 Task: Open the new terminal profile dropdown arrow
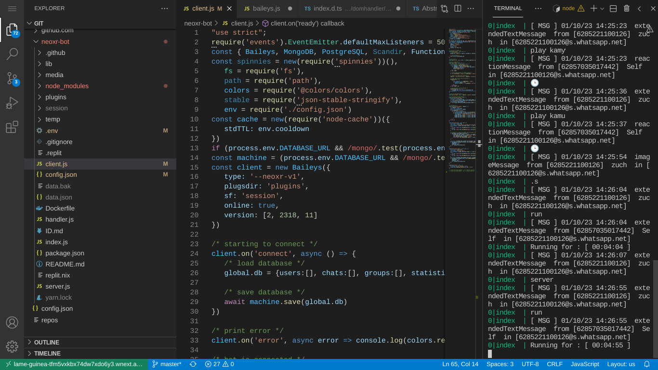tap(602, 9)
